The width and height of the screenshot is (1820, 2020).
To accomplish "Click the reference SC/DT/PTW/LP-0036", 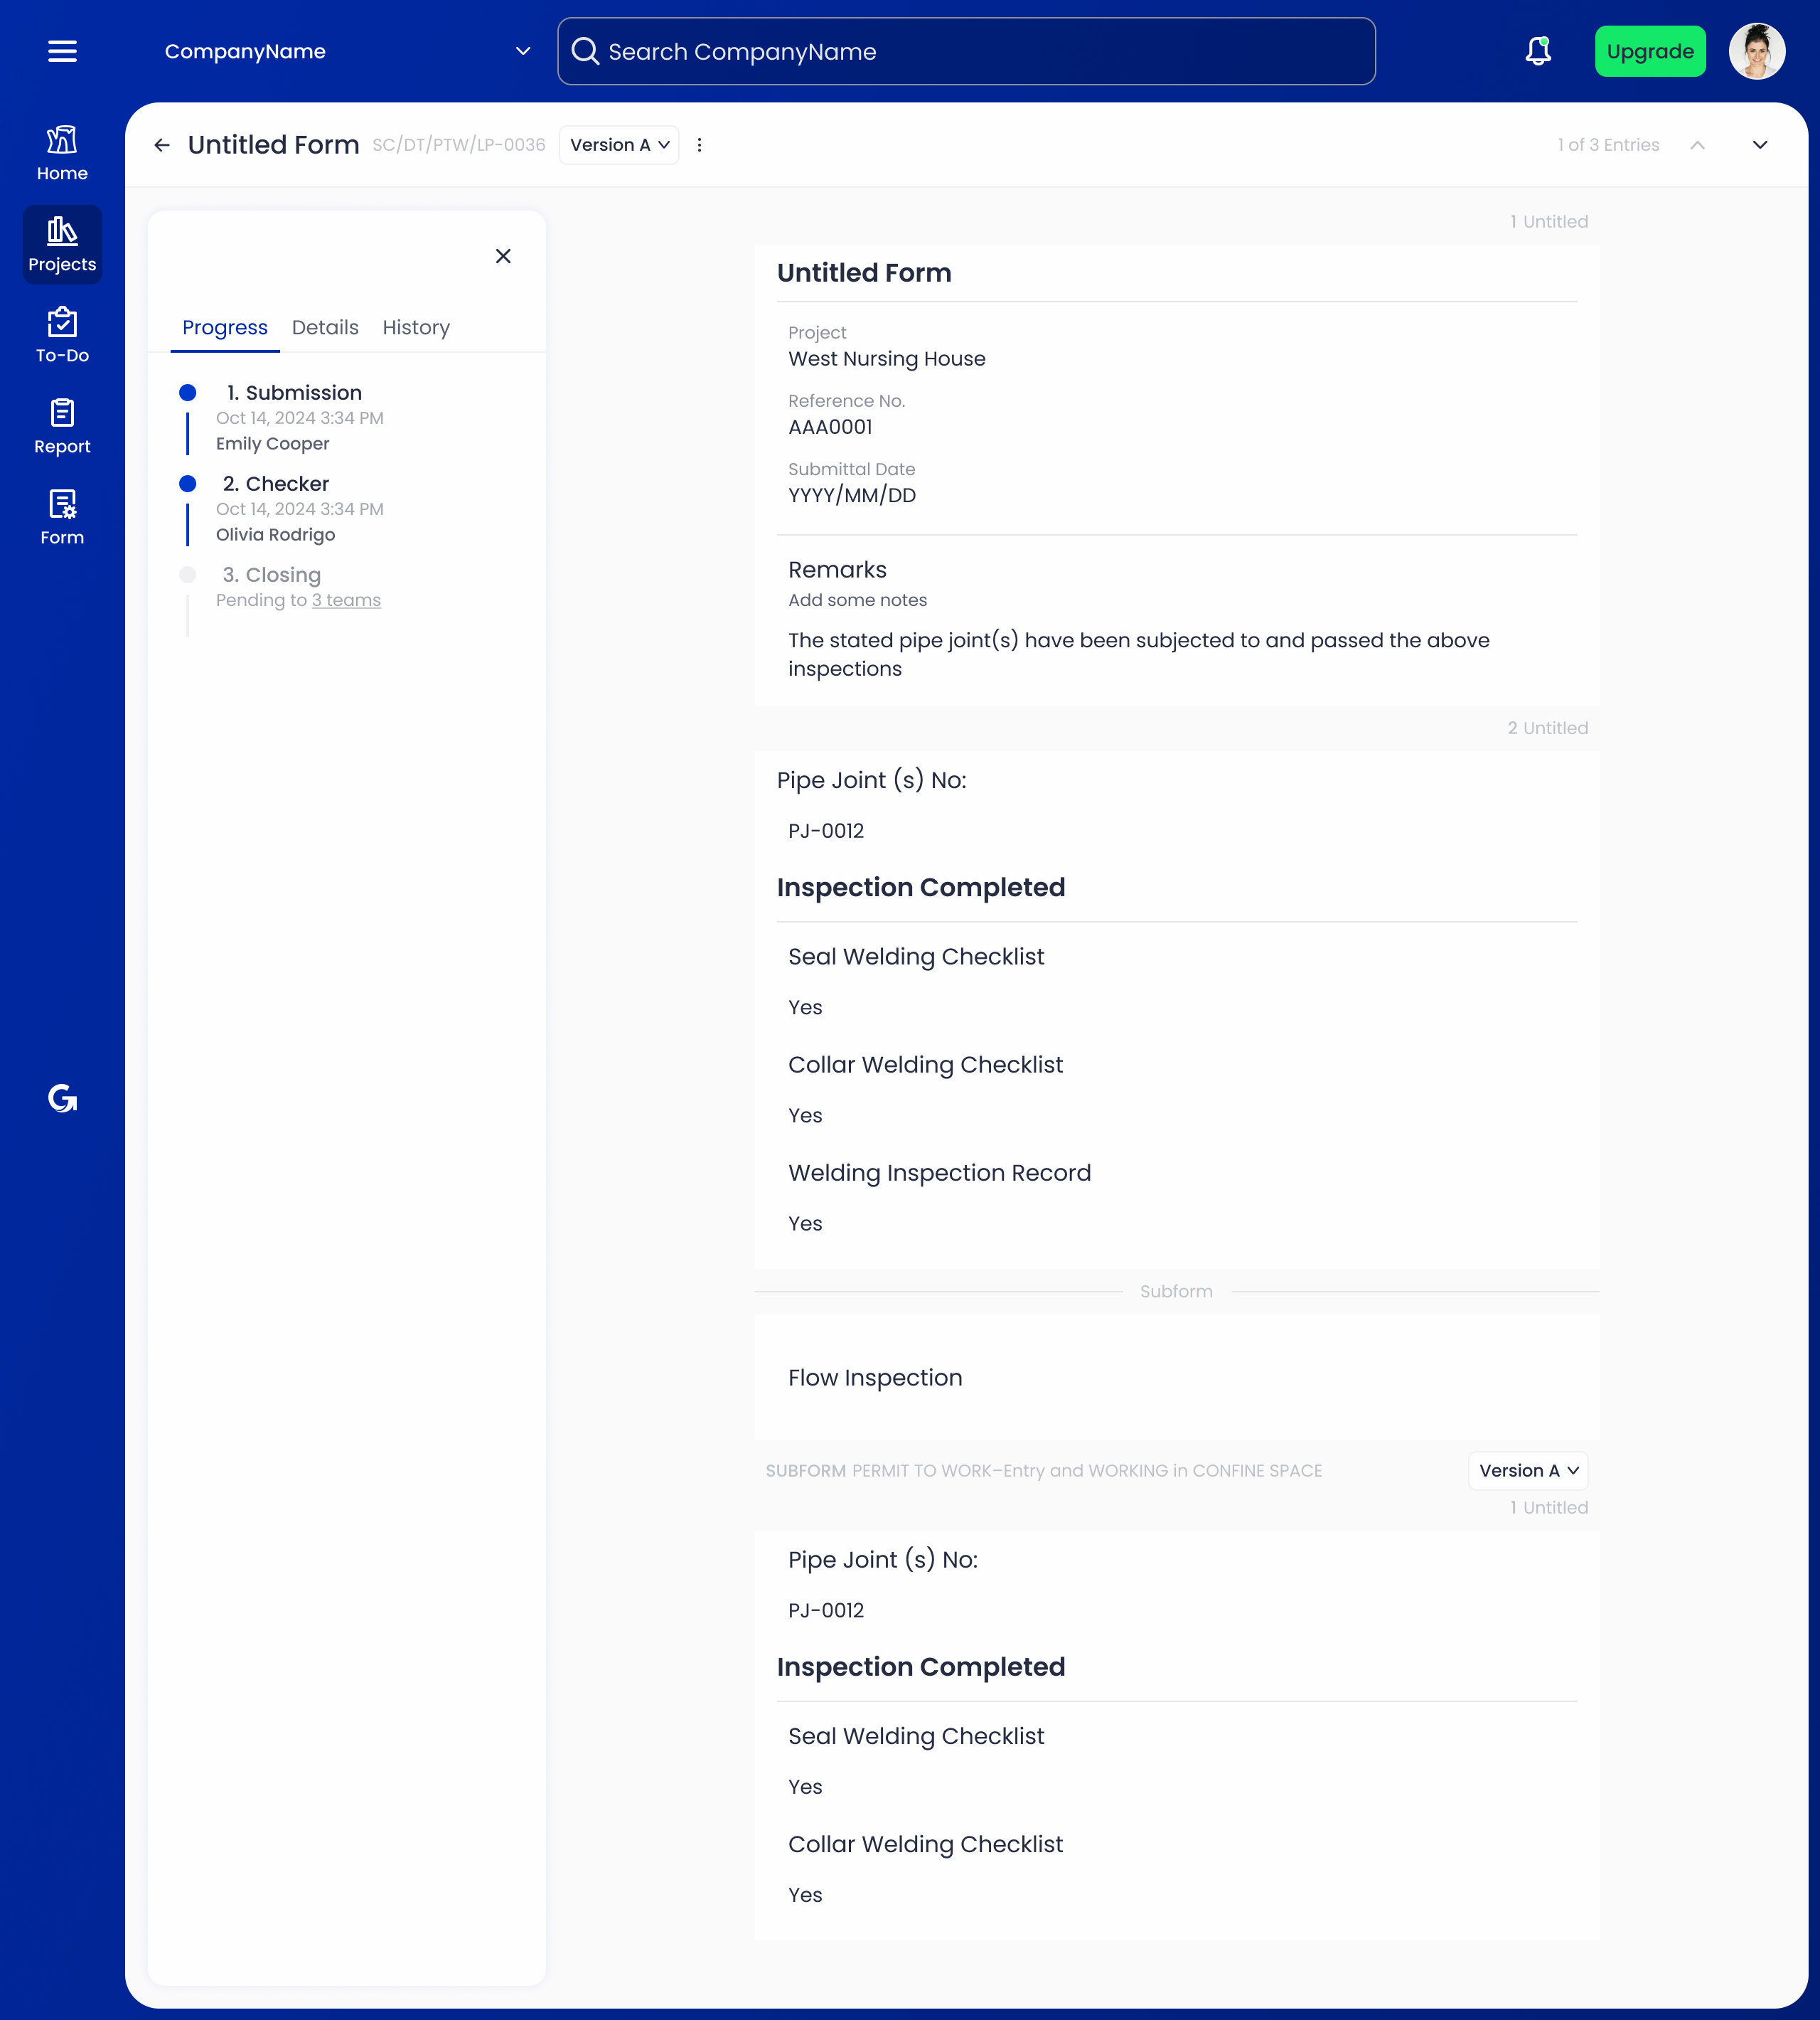I will click(459, 145).
